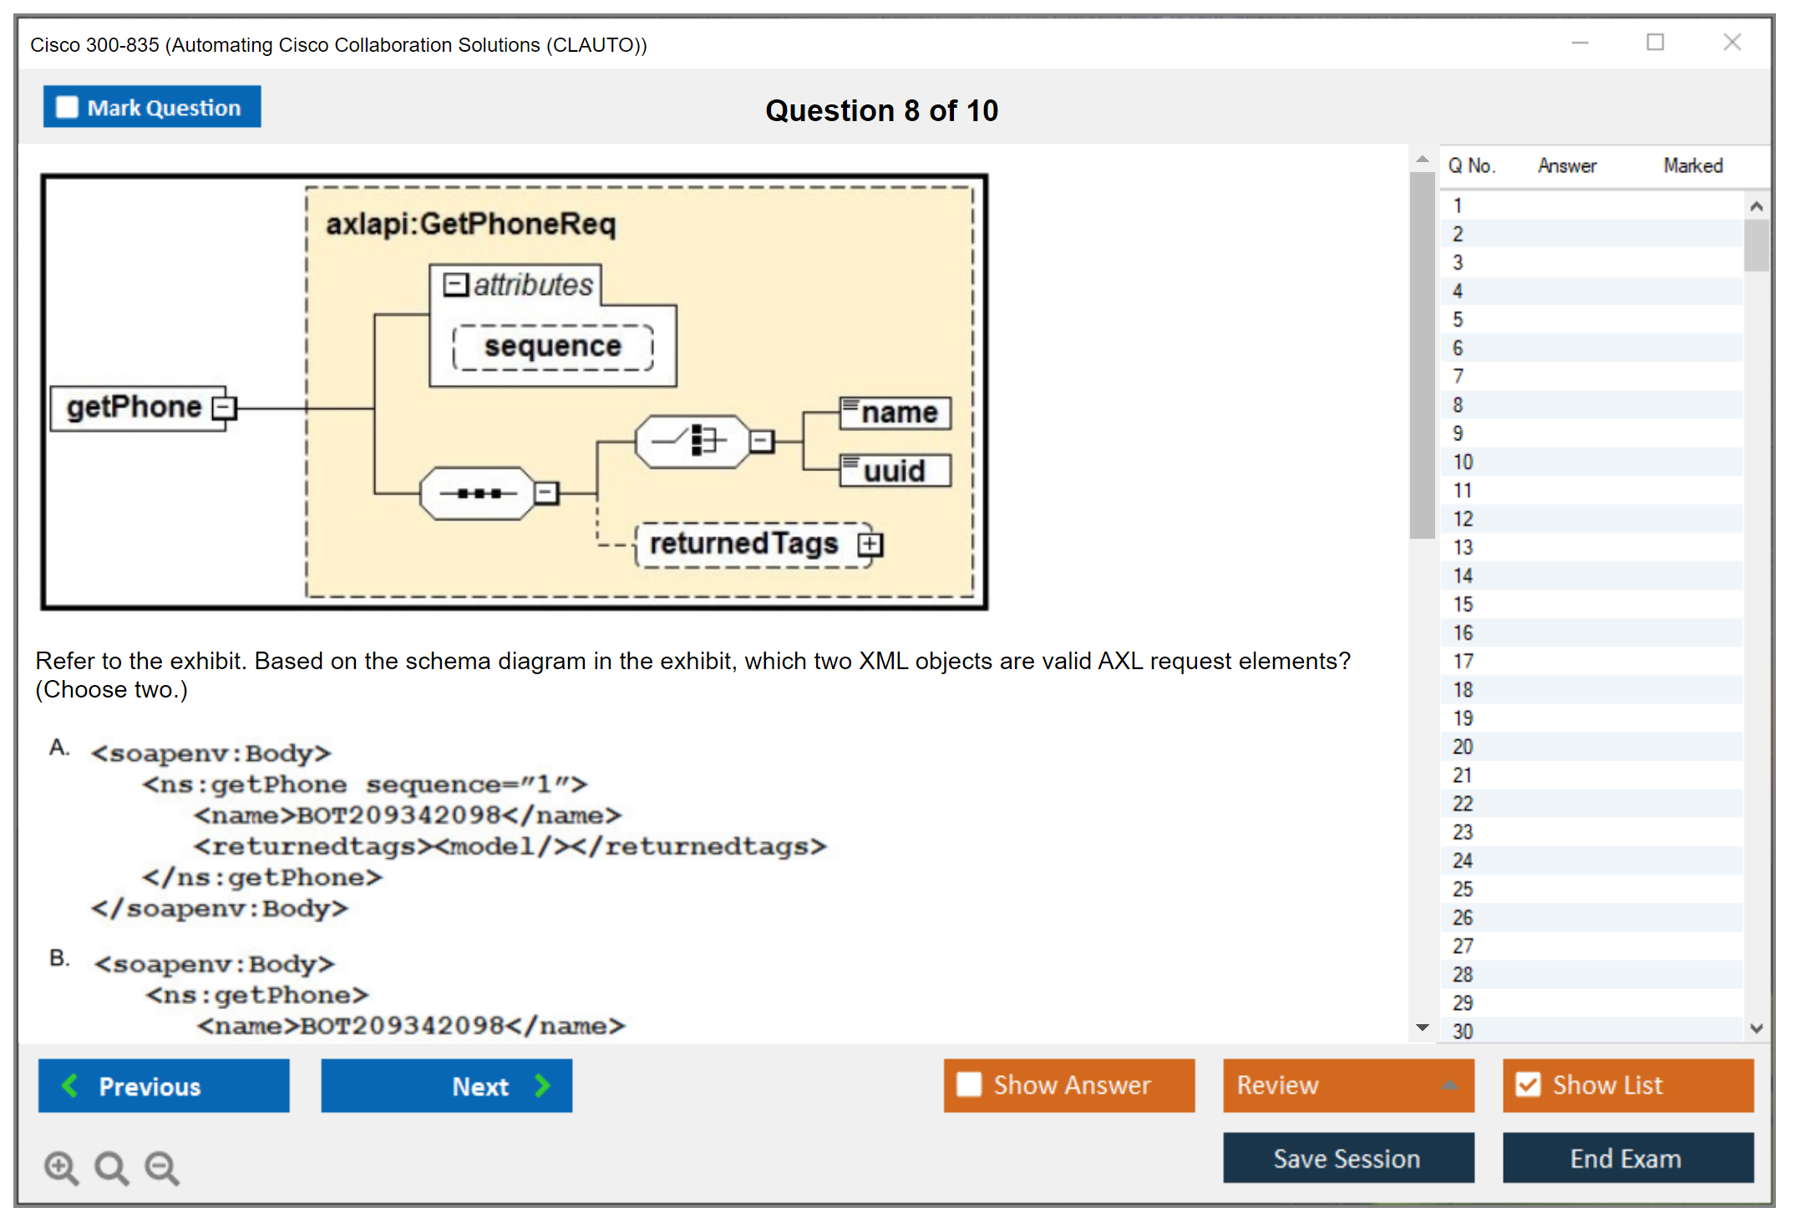Click the question pane scroll-down arrow

(1422, 1027)
